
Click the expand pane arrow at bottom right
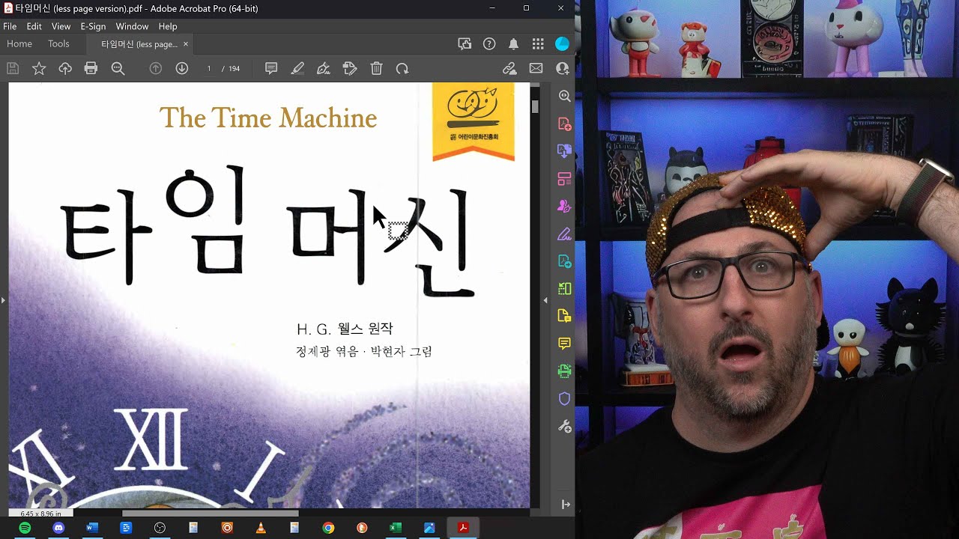565,505
